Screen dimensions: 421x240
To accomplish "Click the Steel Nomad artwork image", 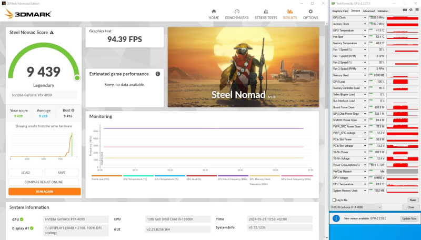I will tap(244, 67).
